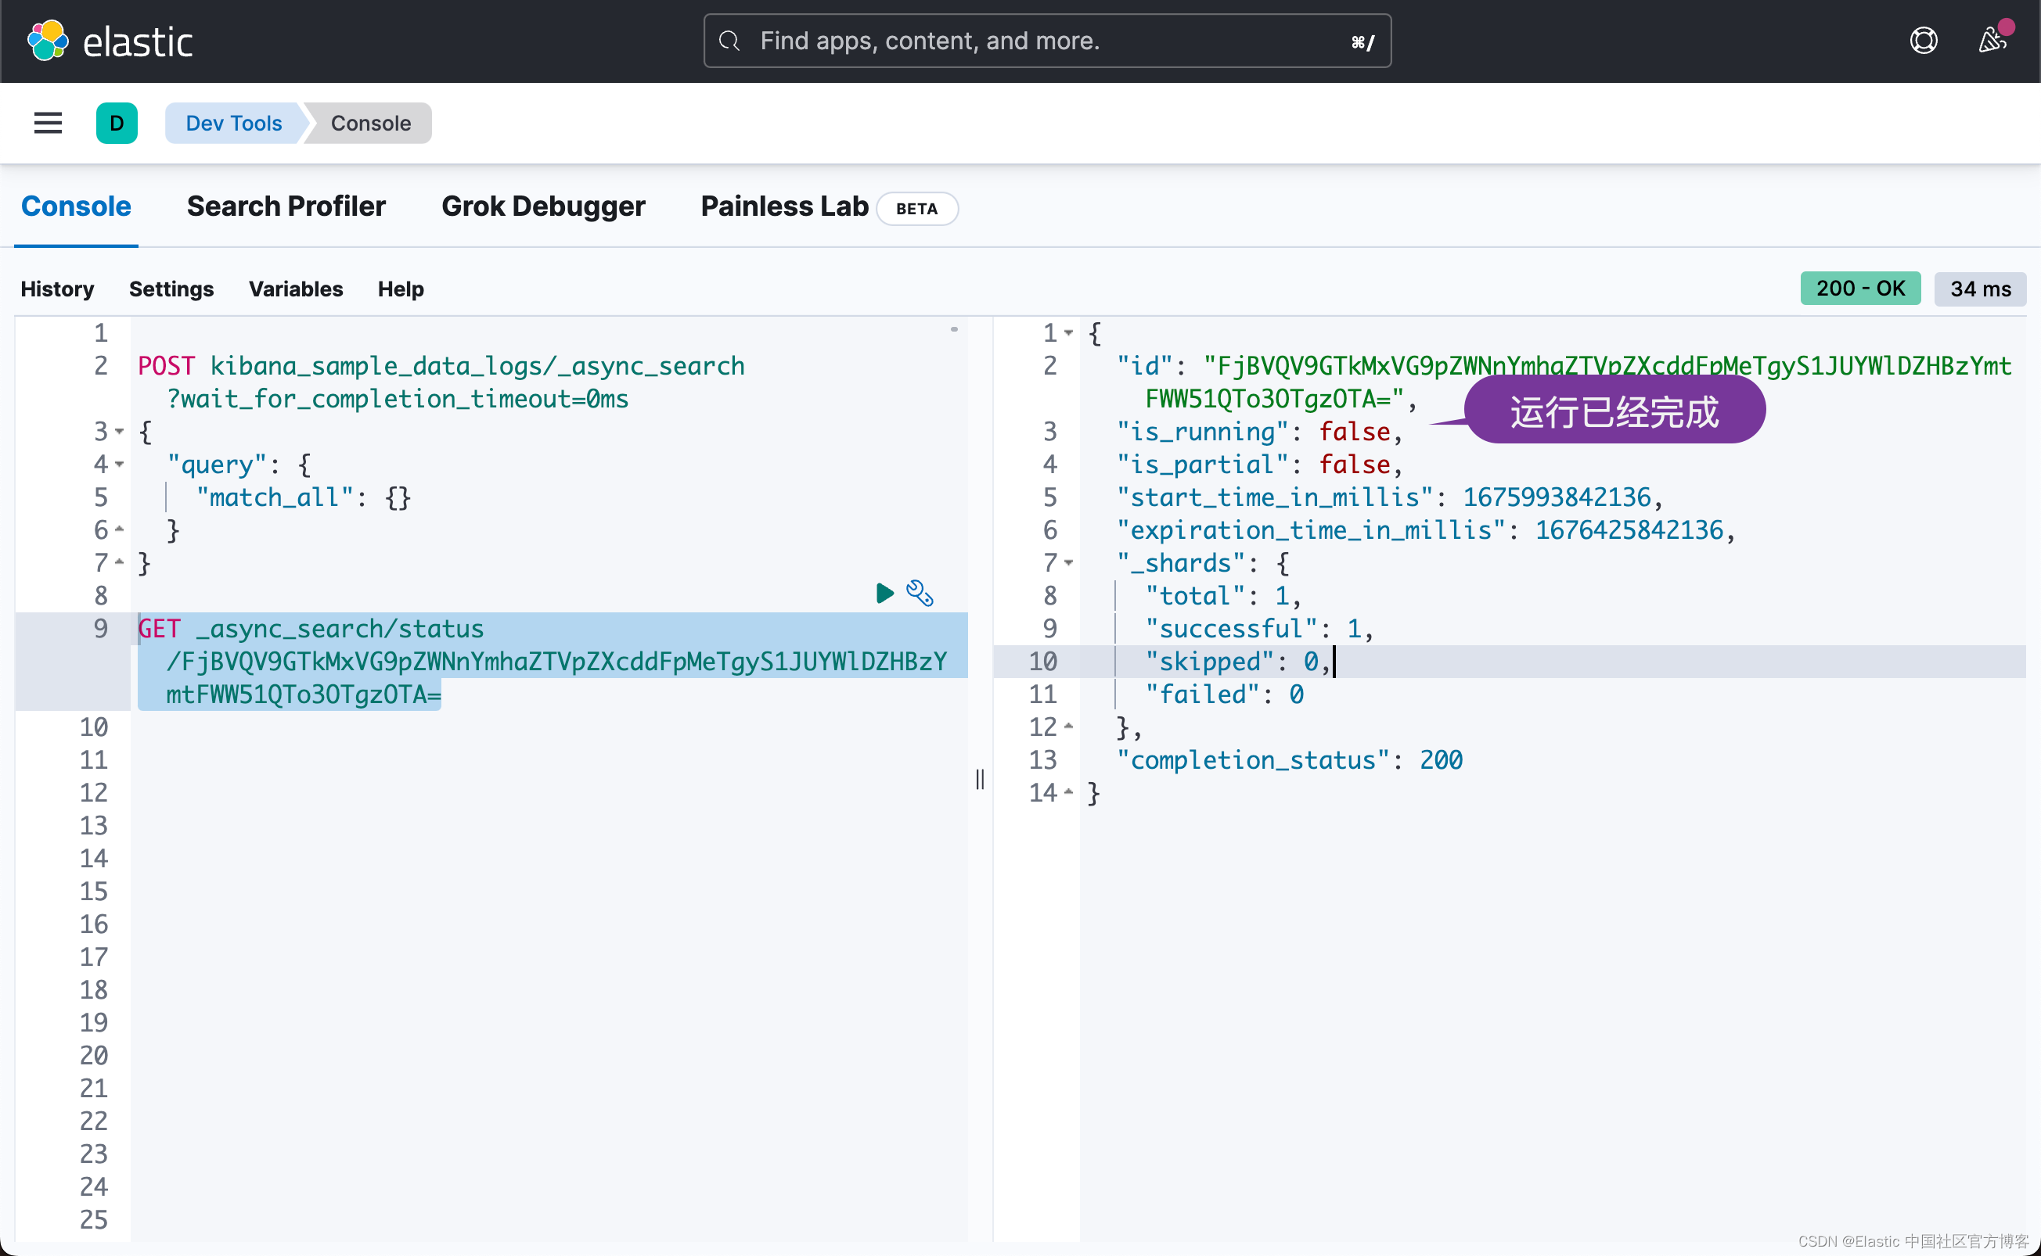Click the Dev Tools breadcrumb

pyautogui.click(x=232, y=123)
